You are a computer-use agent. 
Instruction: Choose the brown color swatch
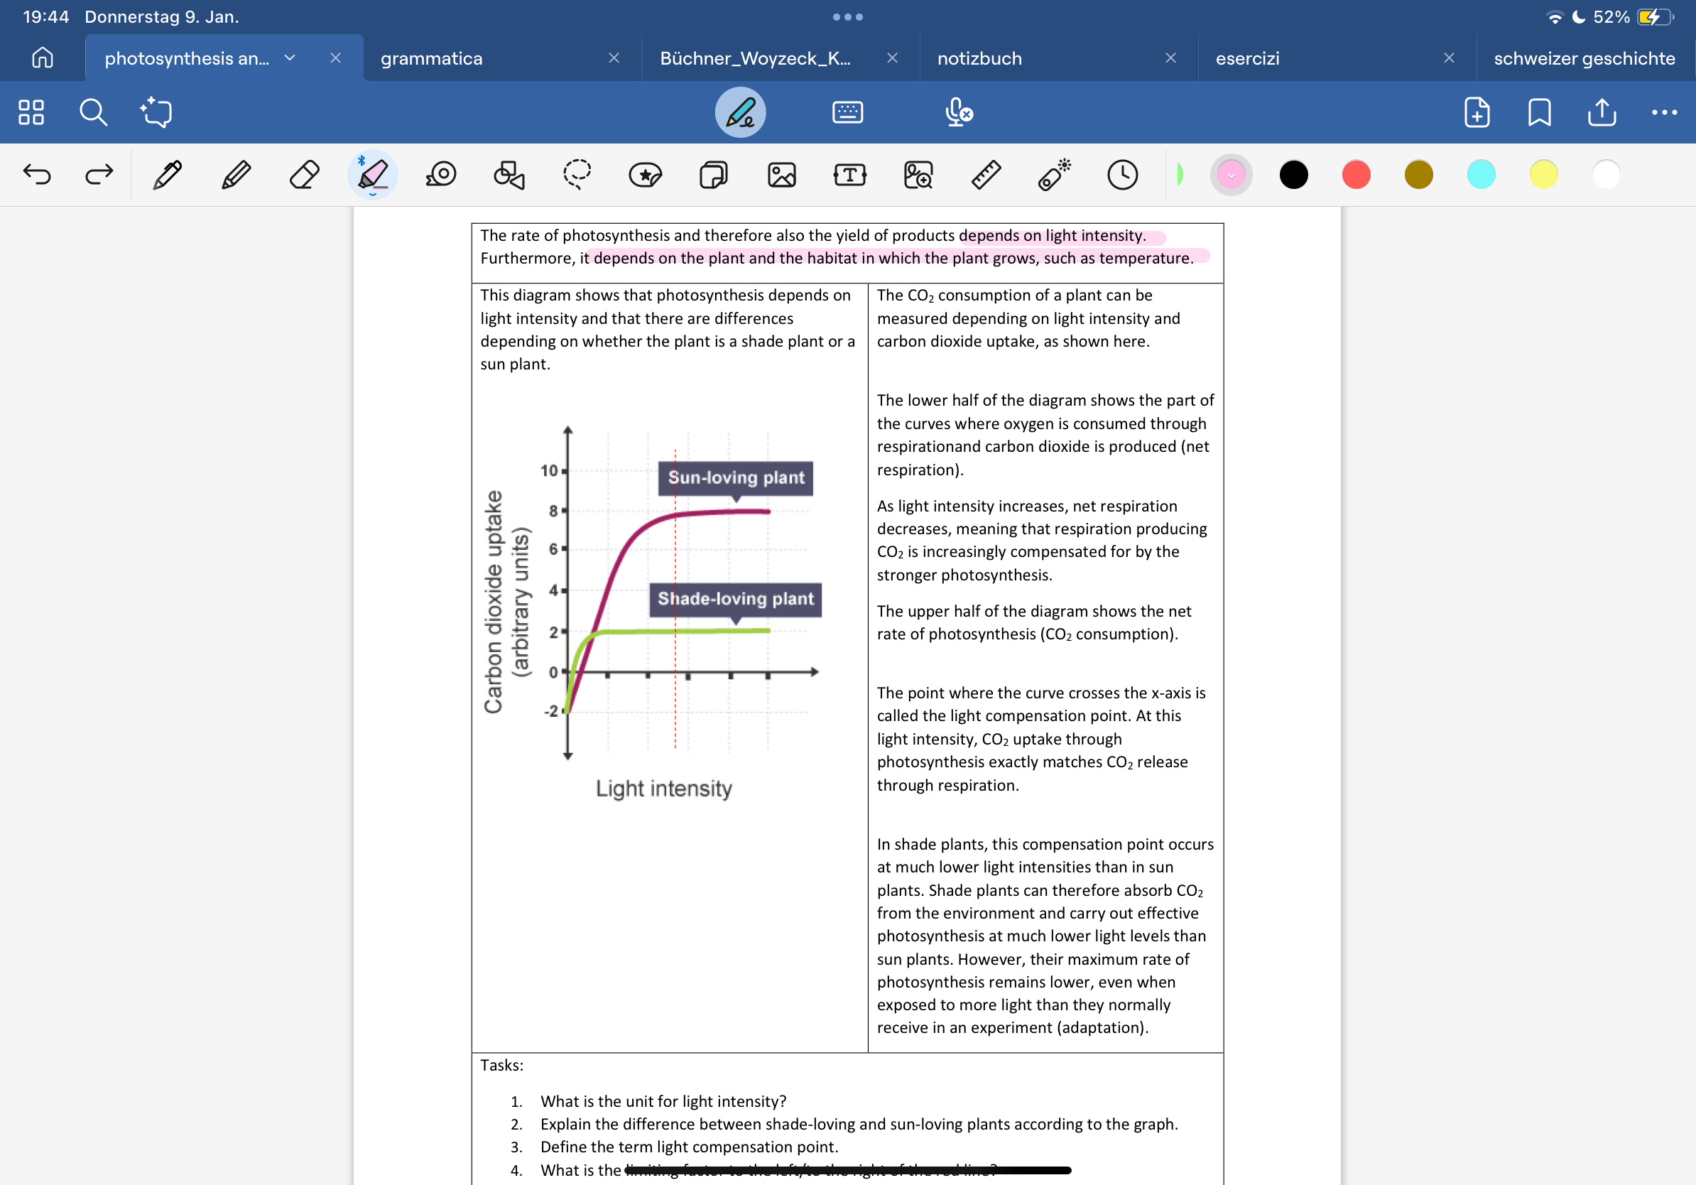click(x=1418, y=175)
